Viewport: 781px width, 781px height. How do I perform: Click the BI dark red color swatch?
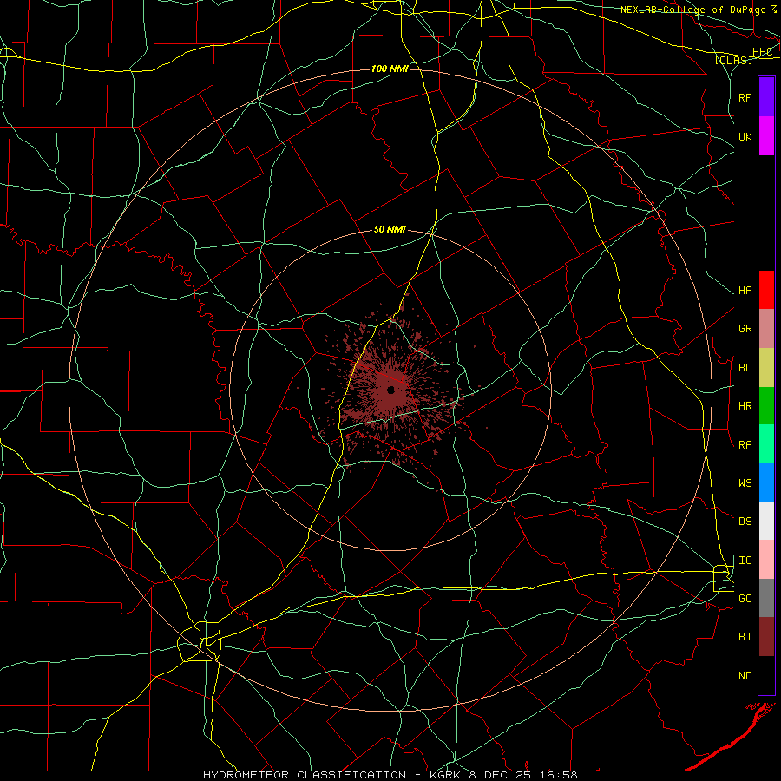coord(766,637)
